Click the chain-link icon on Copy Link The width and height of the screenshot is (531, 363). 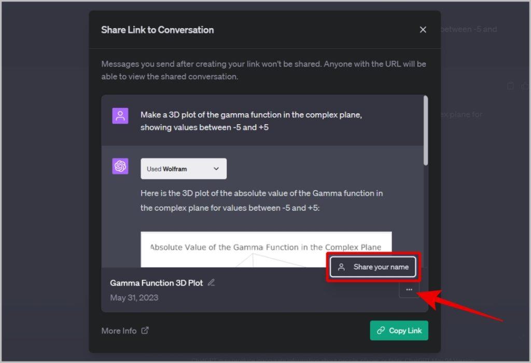[x=381, y=330]
